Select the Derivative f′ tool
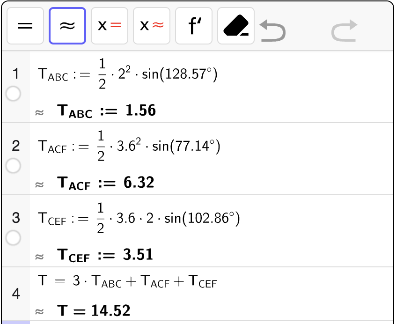Image resolution: width=396 pixels, height=324 pixels. [194, 26]
